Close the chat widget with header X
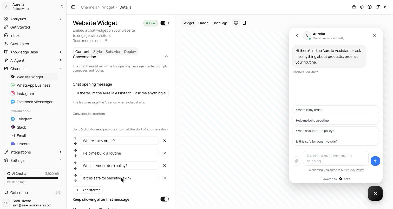The width and height of the screenshot is (393, 209). coord(375,36)
